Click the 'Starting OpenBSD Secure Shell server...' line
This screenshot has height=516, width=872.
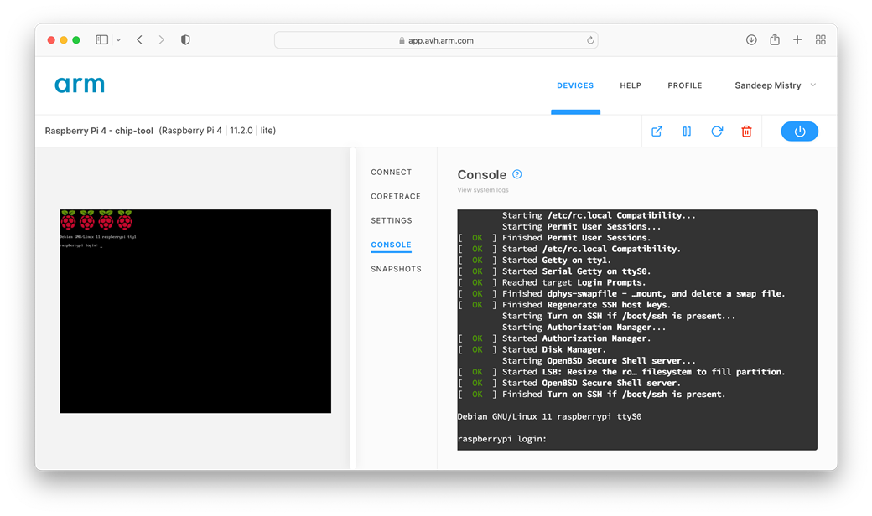599,361
